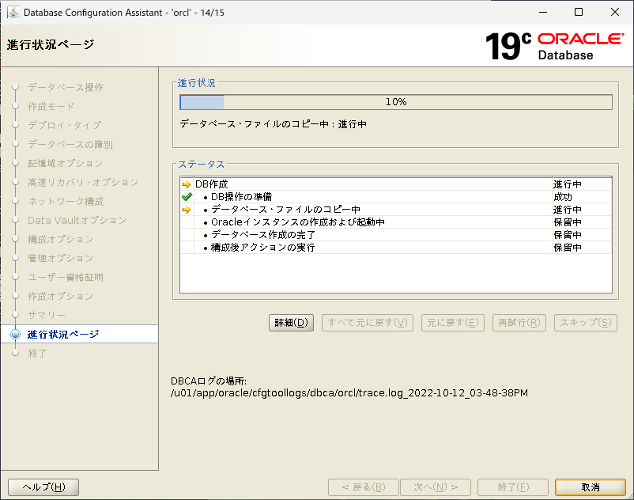Screen dimensions: 634x500
Task: Select the 記憶域オプション step
Action: [65, 164]
